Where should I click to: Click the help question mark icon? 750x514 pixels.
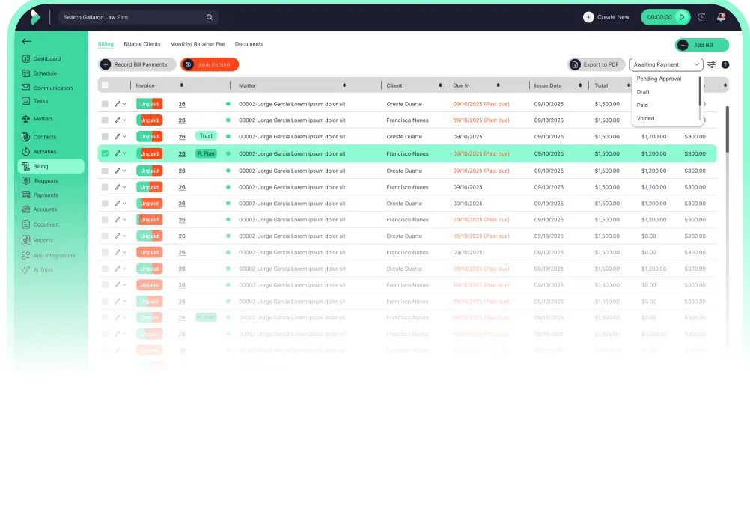[724, 65]
